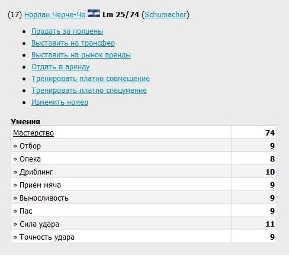Open the Норлан Черче-Че player link
The width and height of the screenshot is (289, 258).
point(54,15)
